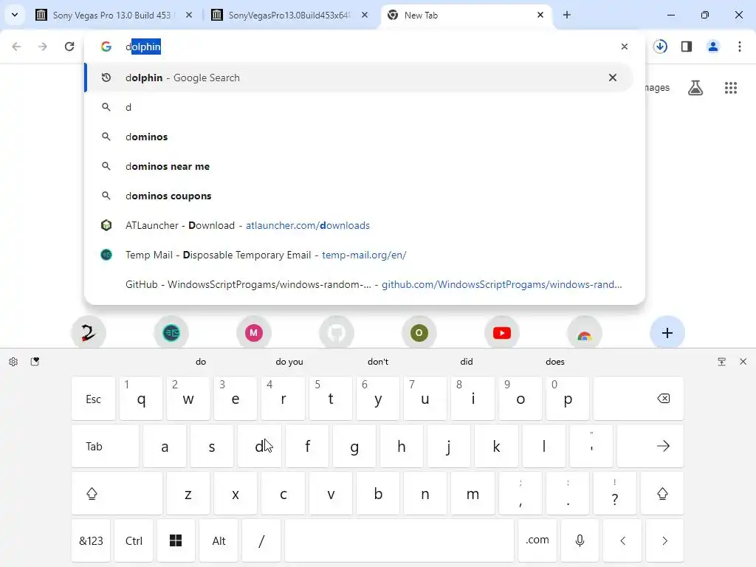Toggle the left Shift key
Viewport: 756px width, 567px height.
pyautogui.click(x=117, y=493)
